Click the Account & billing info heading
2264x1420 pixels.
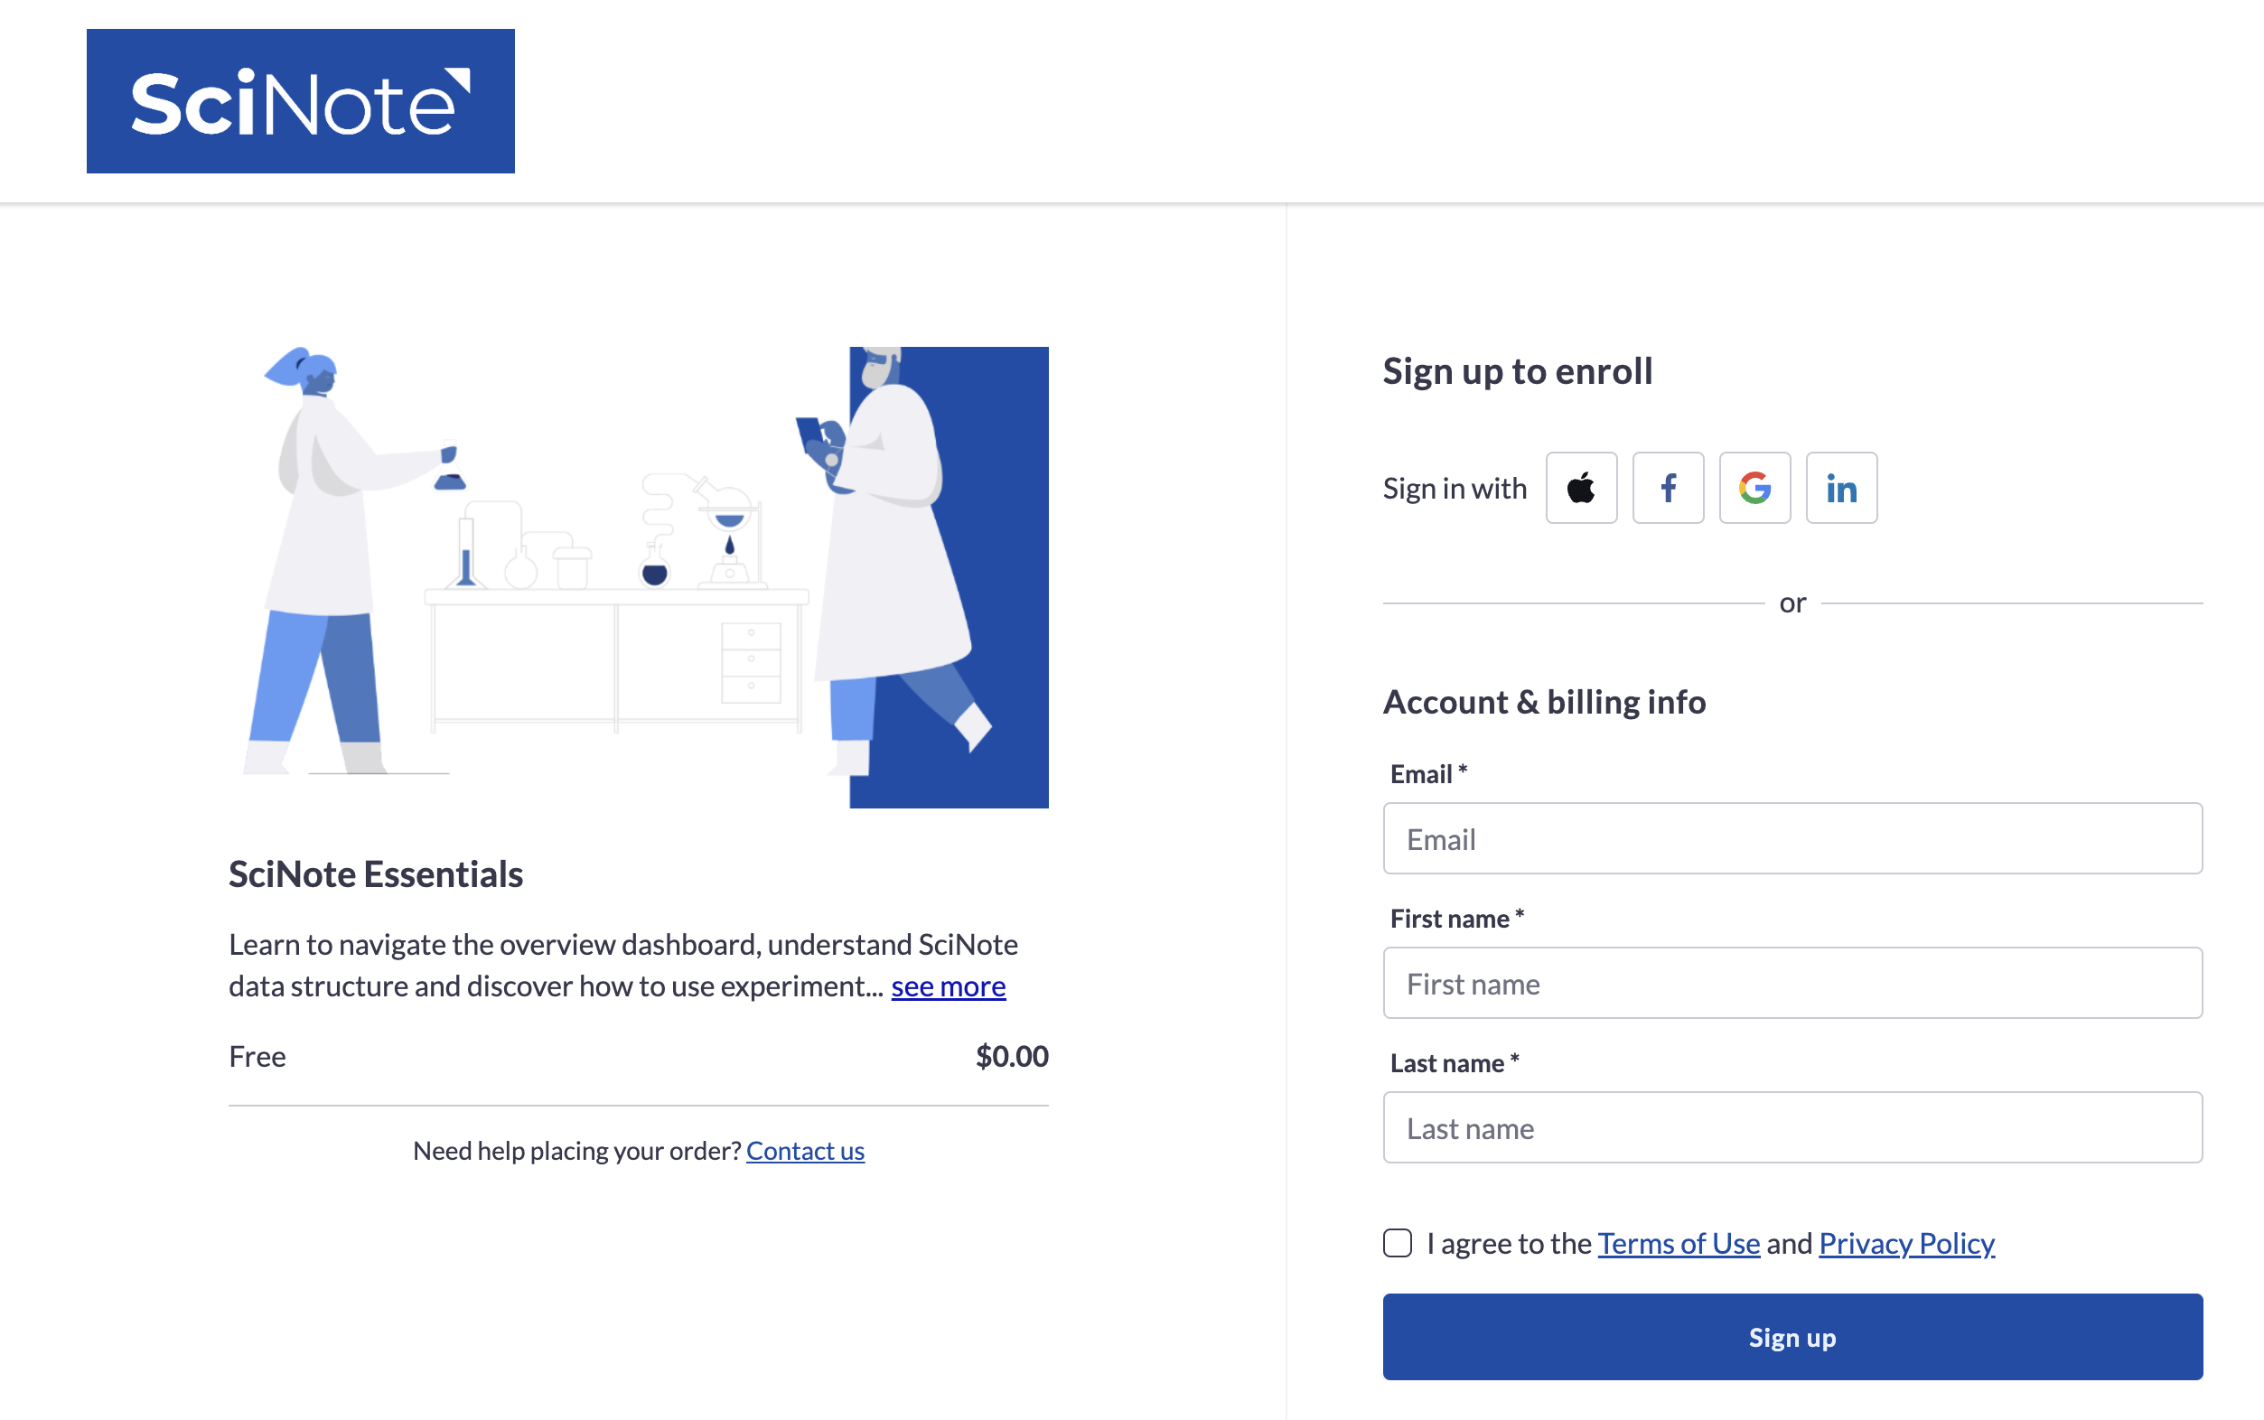[1544, 703]
